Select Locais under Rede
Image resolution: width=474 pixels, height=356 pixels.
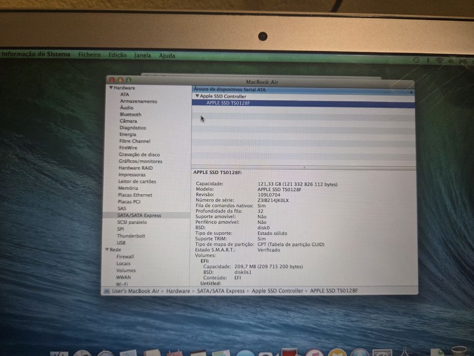click(123, 263)
